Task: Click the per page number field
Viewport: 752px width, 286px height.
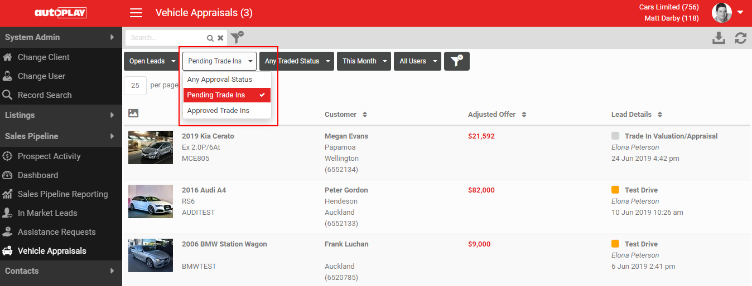Action: coord(135,86)
